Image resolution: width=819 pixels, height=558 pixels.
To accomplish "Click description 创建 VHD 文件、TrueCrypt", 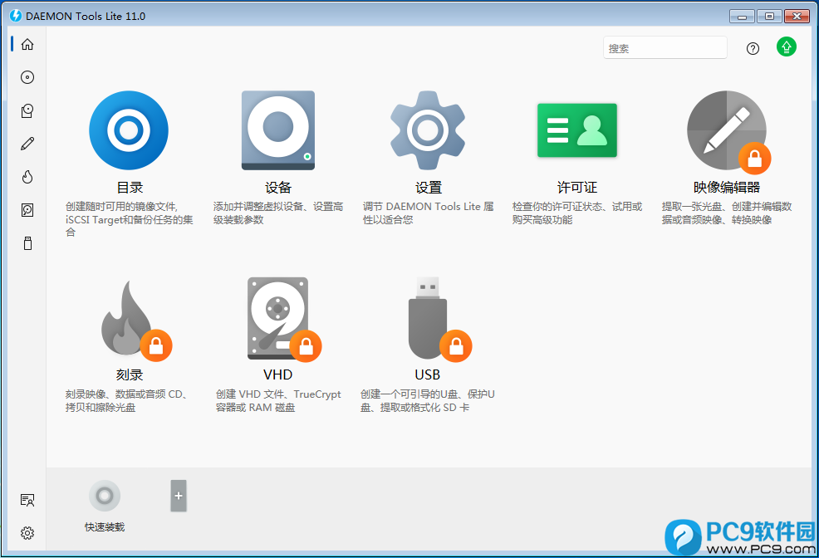I will [x=278, y=400].
